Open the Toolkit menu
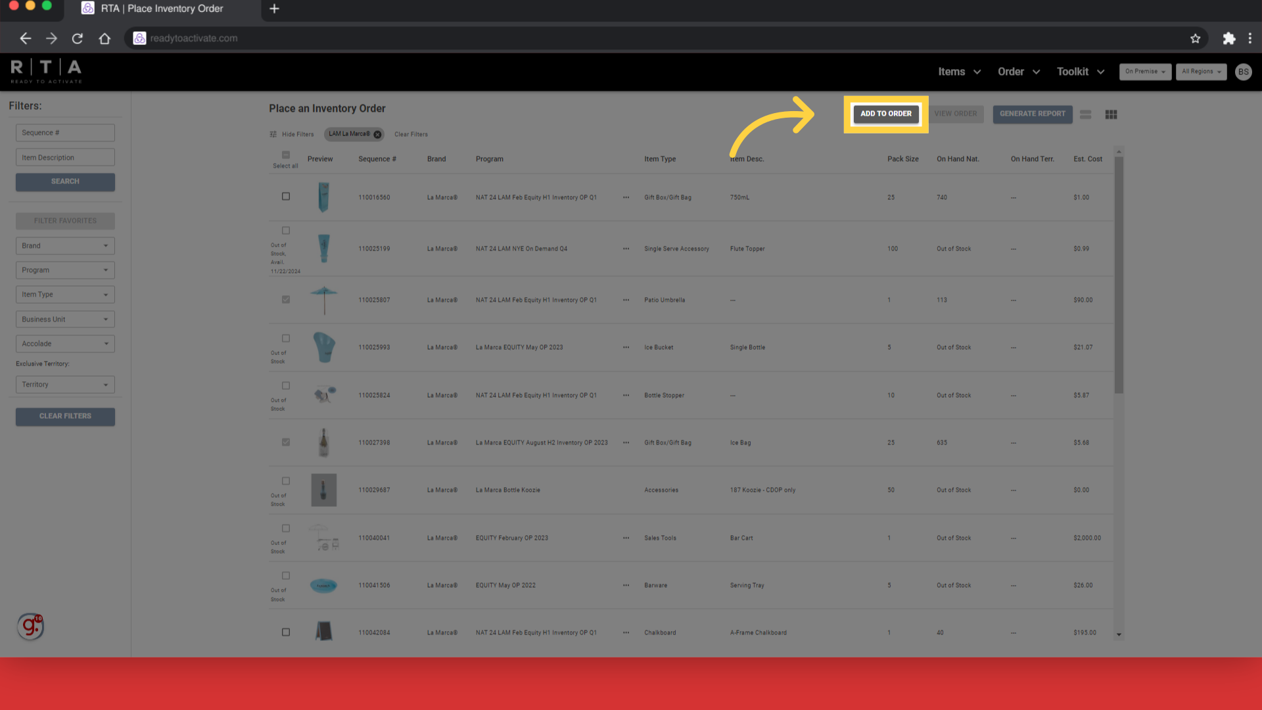1262x710 pixels. [x=1081, y=72]
